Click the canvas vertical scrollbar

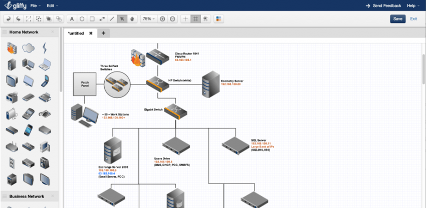tap(424, 69)
